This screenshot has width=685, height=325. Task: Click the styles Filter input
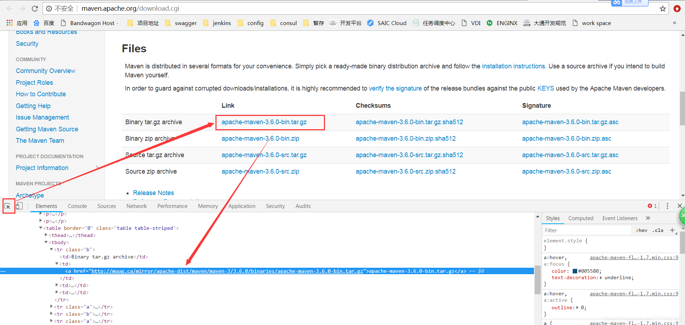[x=587, y=231]
